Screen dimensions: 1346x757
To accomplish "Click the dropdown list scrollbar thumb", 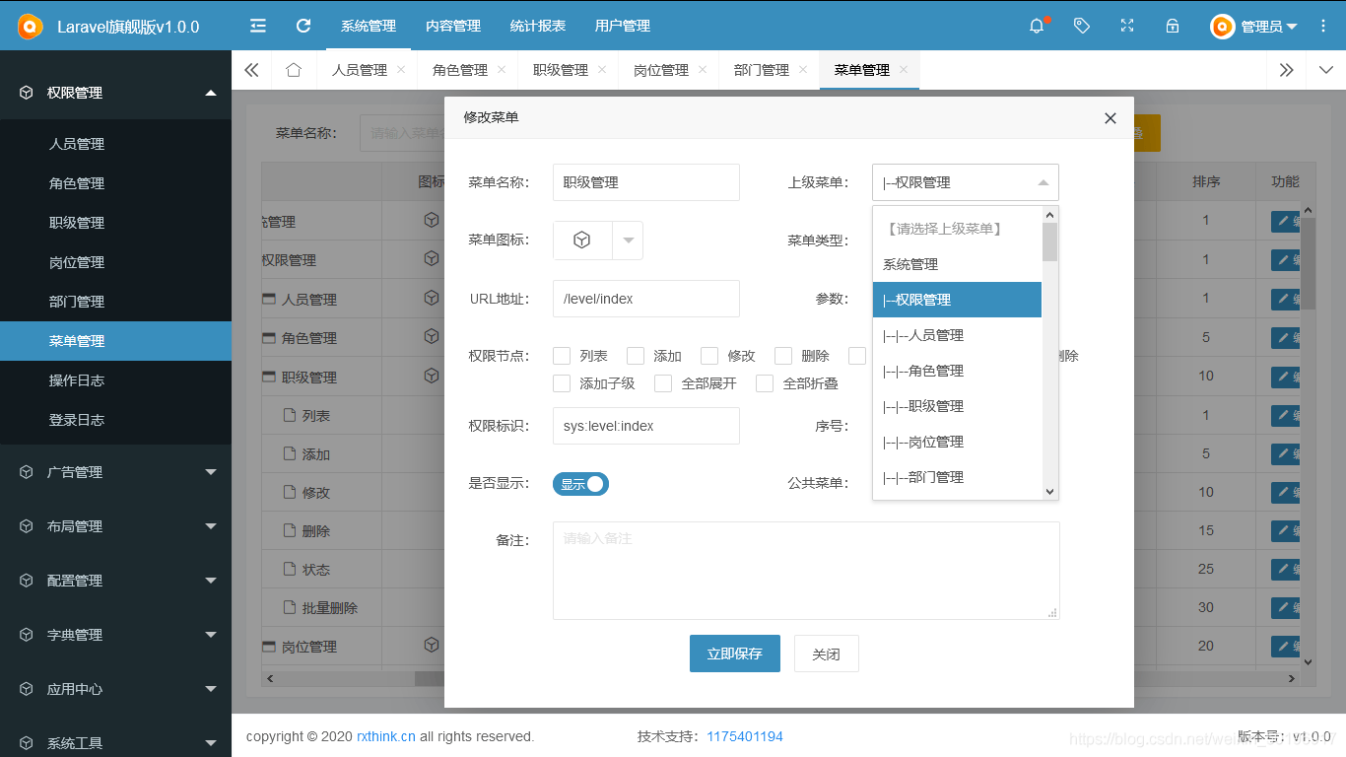I will 1049,241.
